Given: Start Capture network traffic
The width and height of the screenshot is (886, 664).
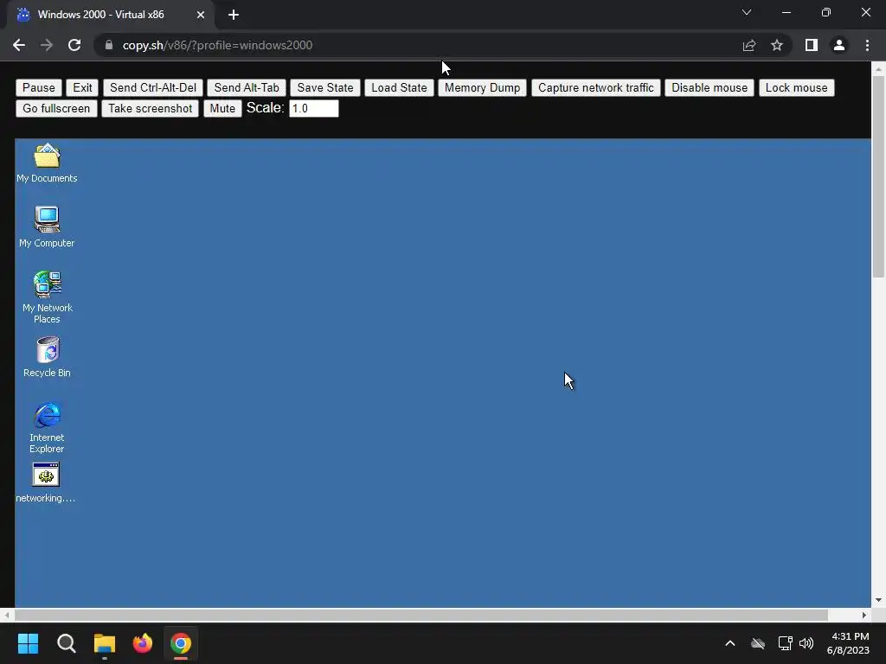Looking at the screenshot, I should pos(595,87).
